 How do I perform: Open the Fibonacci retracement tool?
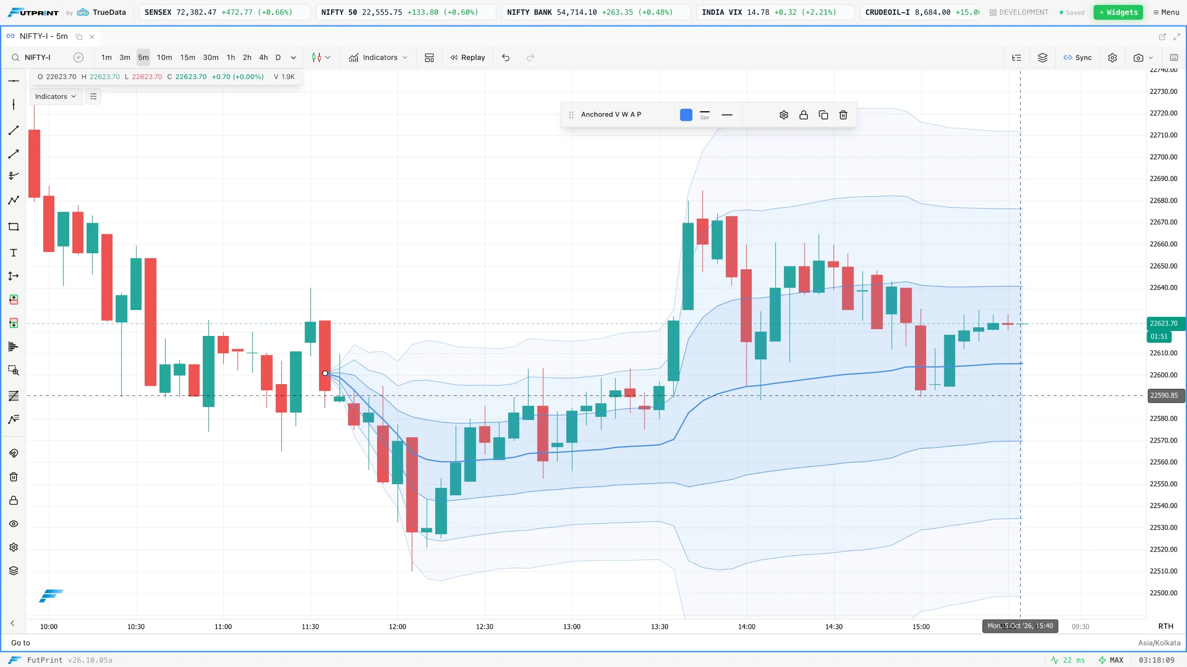pyautogui.click(x=13, y=396)
